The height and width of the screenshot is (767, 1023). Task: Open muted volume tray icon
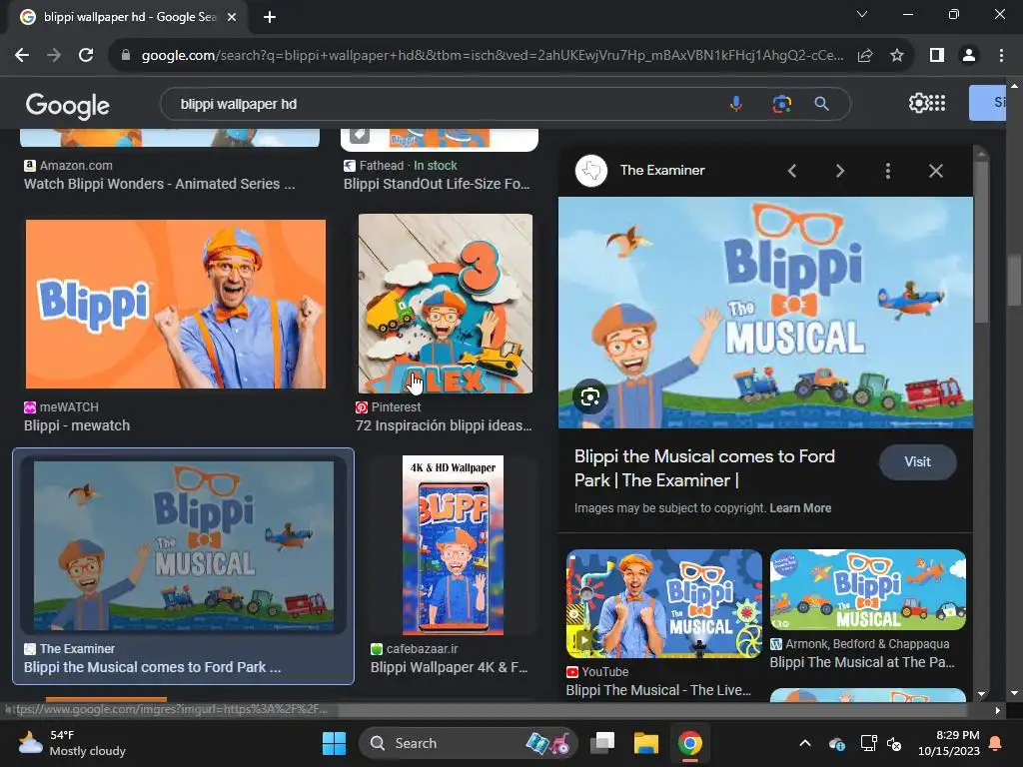[894, 743]
